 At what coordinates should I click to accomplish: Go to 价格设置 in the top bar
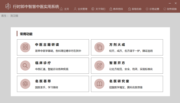point(152,9)
